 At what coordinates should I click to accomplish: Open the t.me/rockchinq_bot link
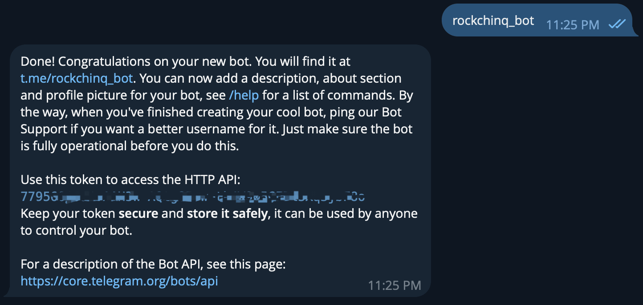coord(77,79)
